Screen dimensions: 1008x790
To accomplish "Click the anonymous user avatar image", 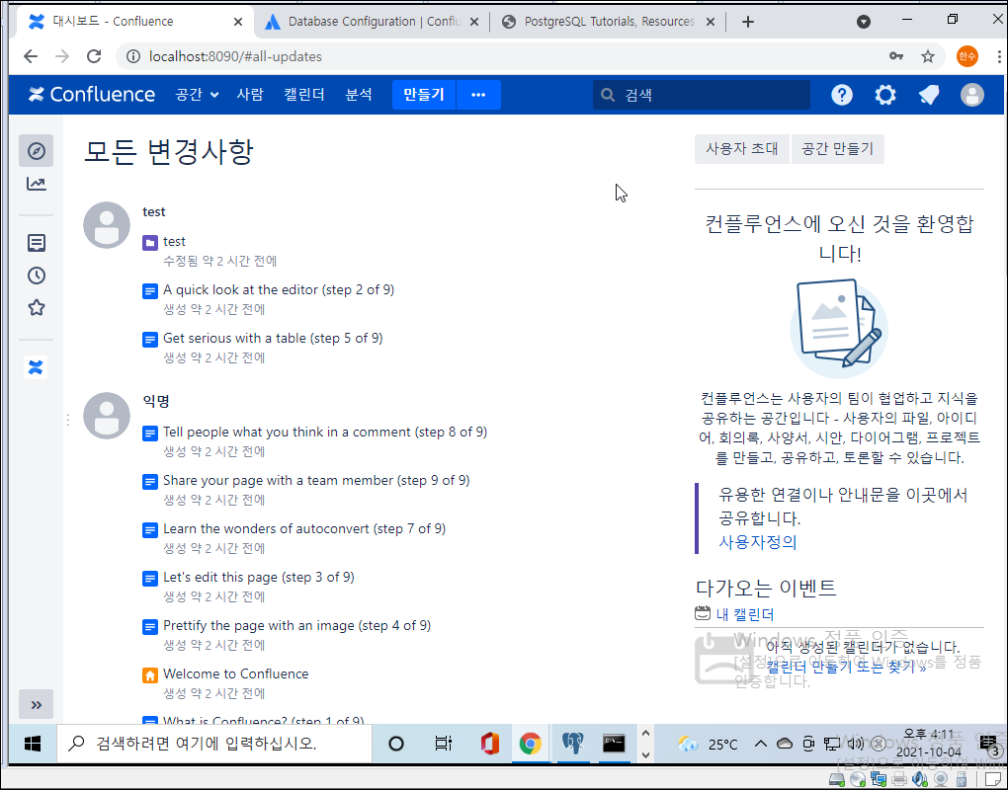I will pos(107,416).
